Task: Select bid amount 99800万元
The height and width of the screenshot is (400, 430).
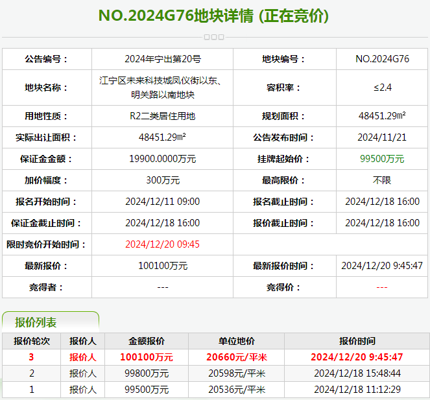Action: click(x=147, y=373)
